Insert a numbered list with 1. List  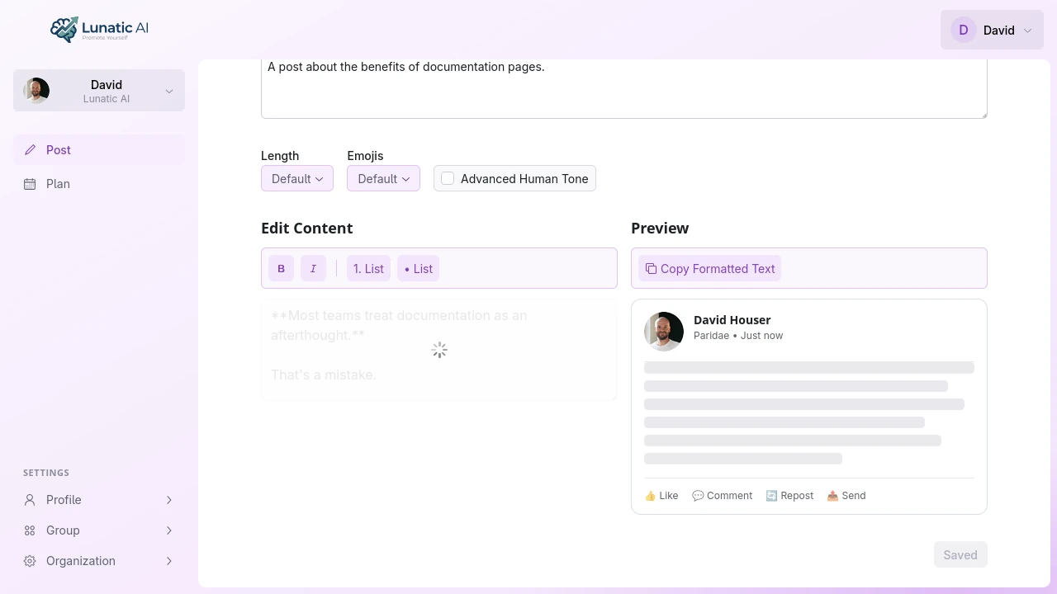click(368, 268)
